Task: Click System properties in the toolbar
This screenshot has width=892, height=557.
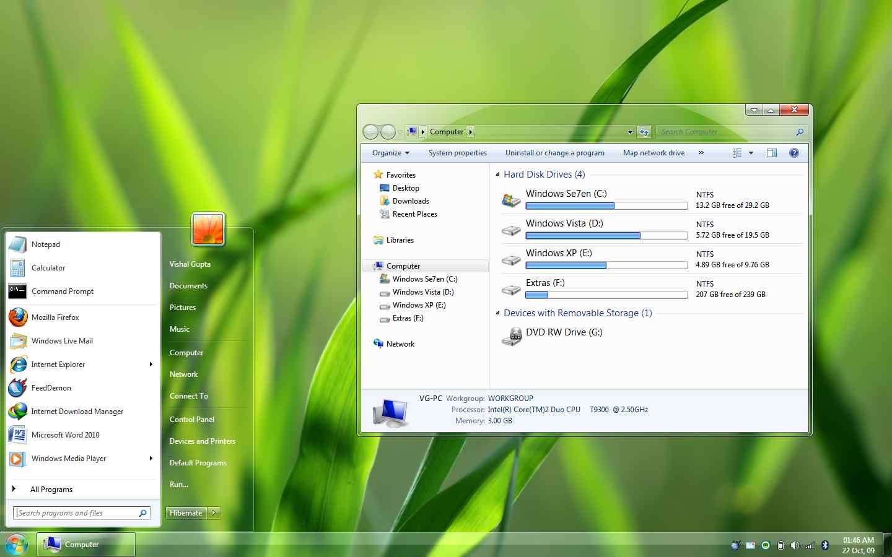Action: tap(458, 153)
